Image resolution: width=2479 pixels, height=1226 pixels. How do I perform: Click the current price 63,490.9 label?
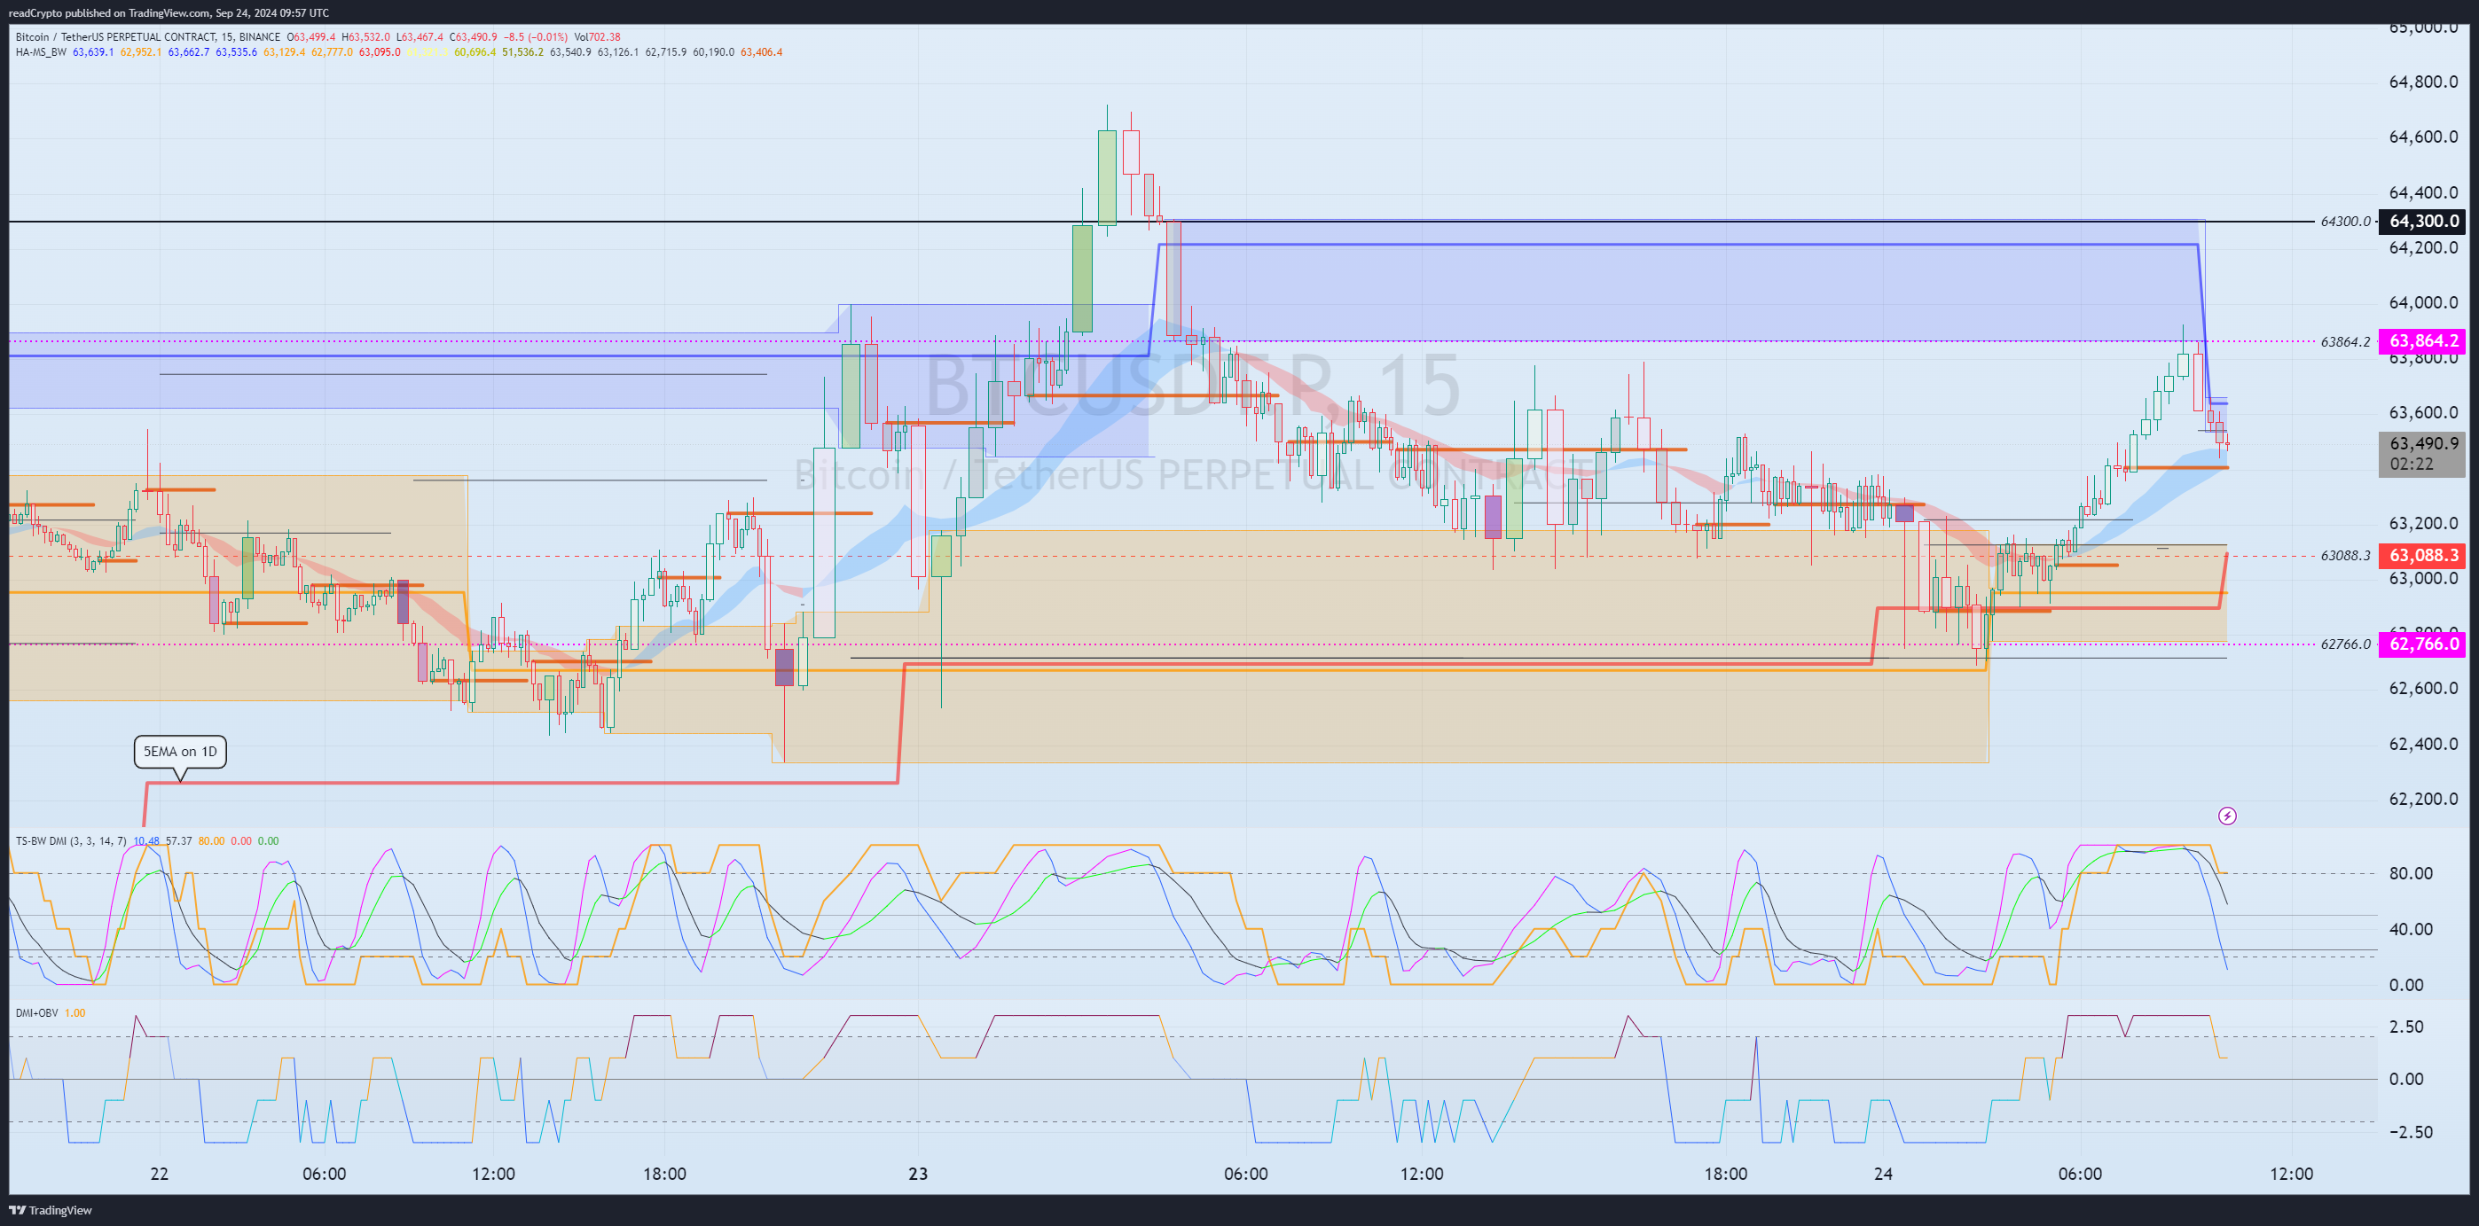[x=2423, y=443]
